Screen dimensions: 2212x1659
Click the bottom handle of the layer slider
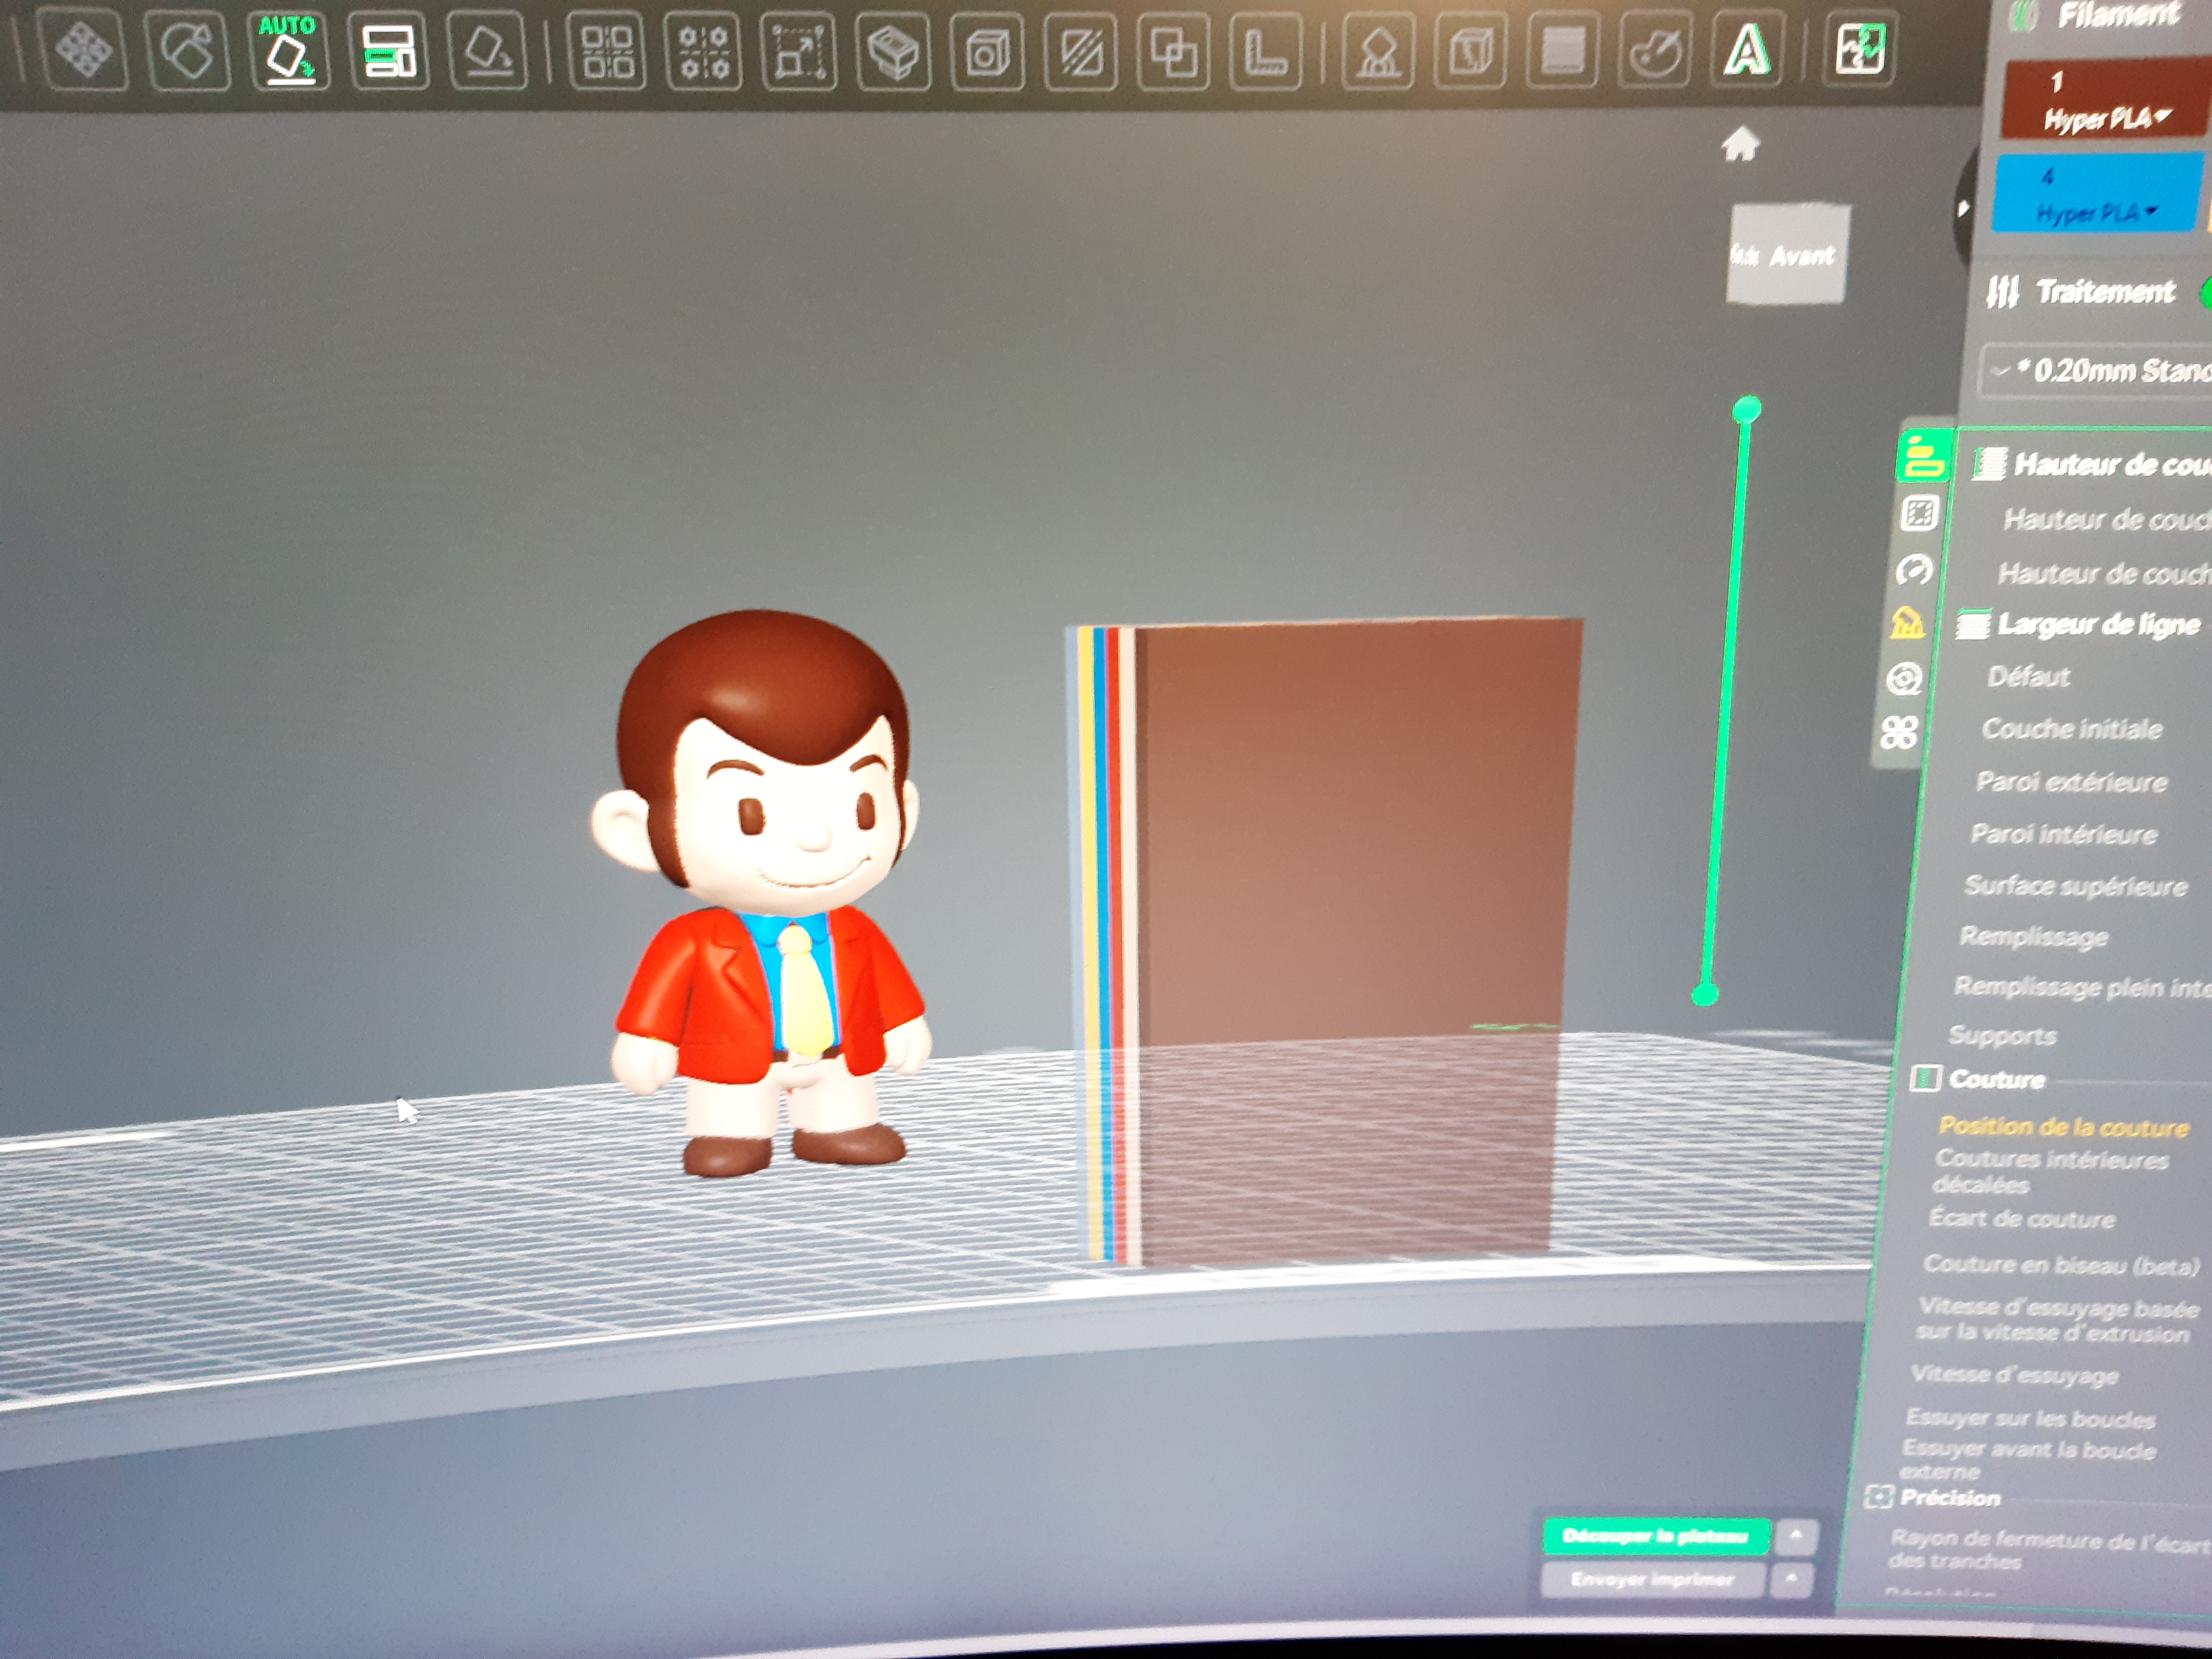pos(1705,994)
